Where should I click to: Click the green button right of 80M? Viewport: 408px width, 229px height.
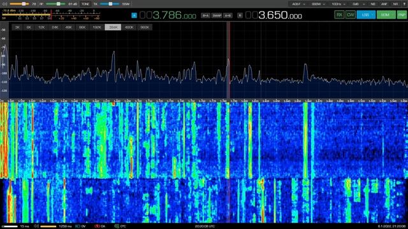(402, 15)
